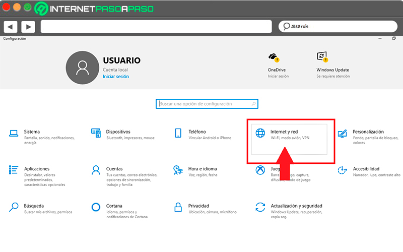Image resolution: width=403 pixels, height=252 pixels.
Task: Click the top Search field
Action: 338,26
